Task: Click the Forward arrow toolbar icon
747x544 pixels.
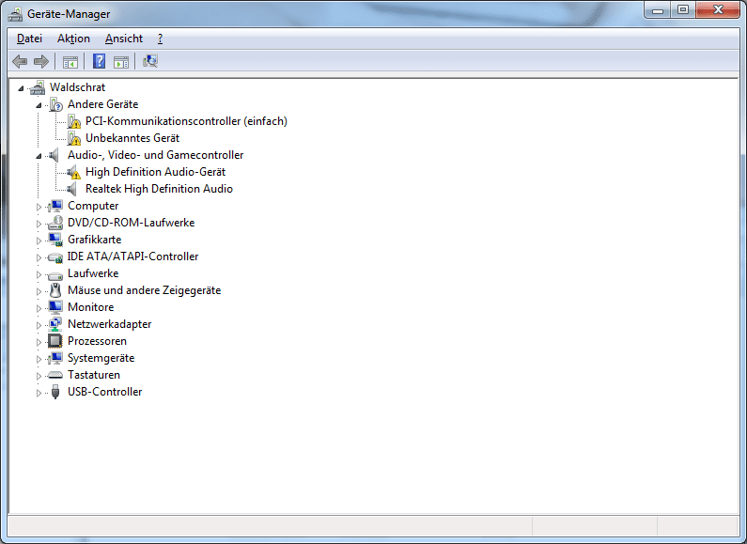Action: click(x=41, y=61)
